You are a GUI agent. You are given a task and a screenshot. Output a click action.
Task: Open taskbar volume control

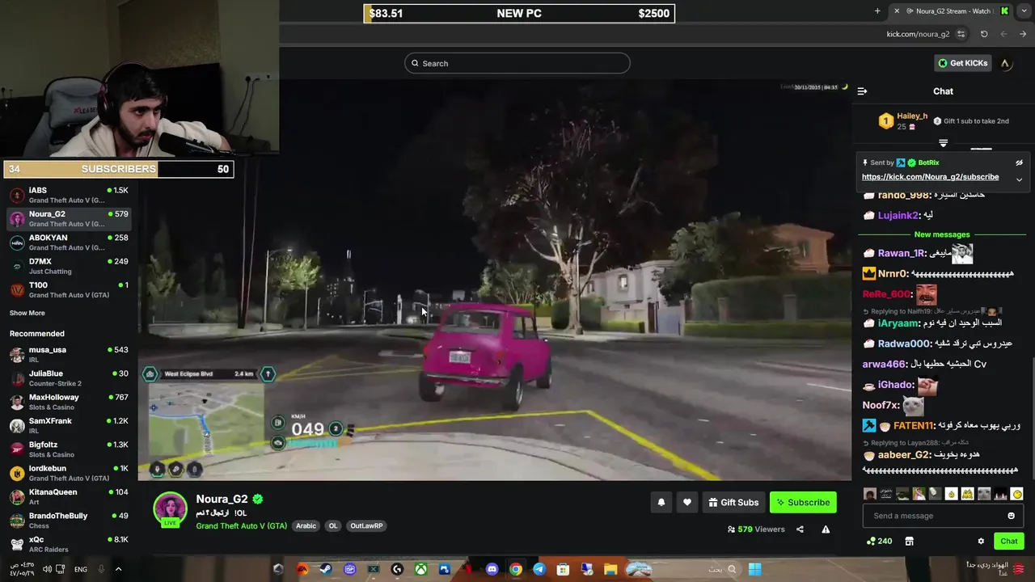(47, 569)
